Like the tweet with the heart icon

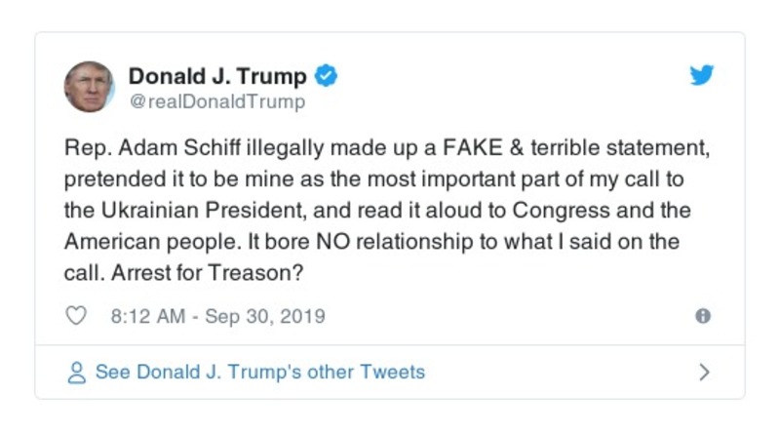[x=77, y=316]
